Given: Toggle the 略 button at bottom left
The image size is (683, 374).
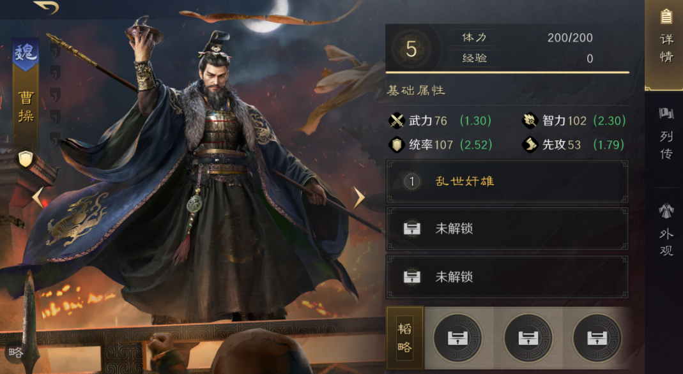Looking at the screenshot, I should click(x=15, y=352).
